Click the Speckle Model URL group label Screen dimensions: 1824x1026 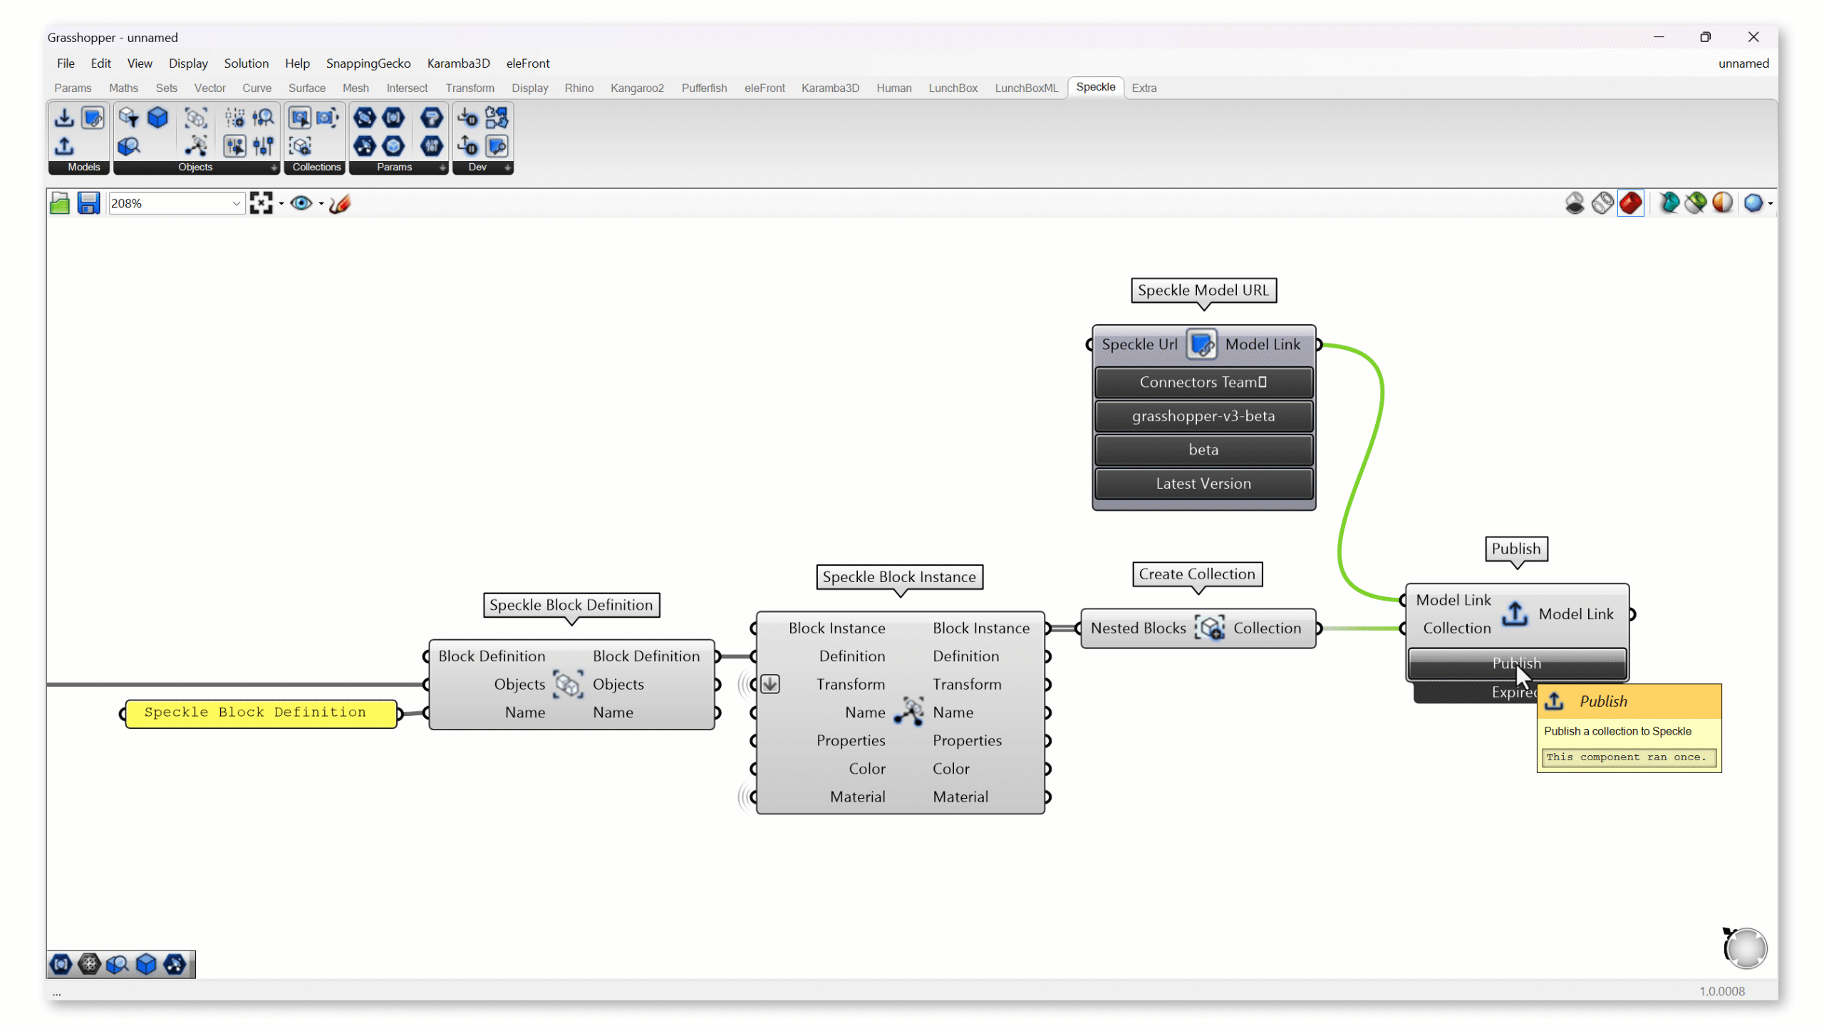pyautogui.click(x=1203, y=291)
